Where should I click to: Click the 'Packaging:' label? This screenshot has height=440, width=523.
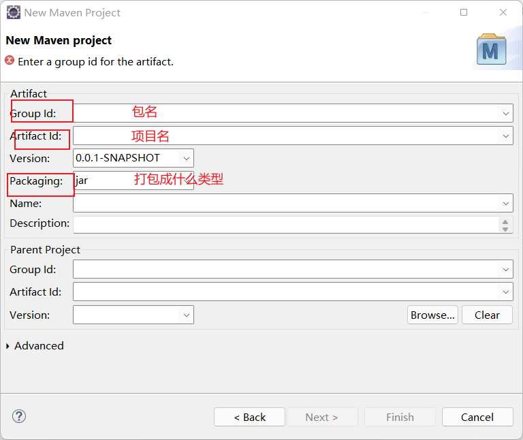coord(36,181)
